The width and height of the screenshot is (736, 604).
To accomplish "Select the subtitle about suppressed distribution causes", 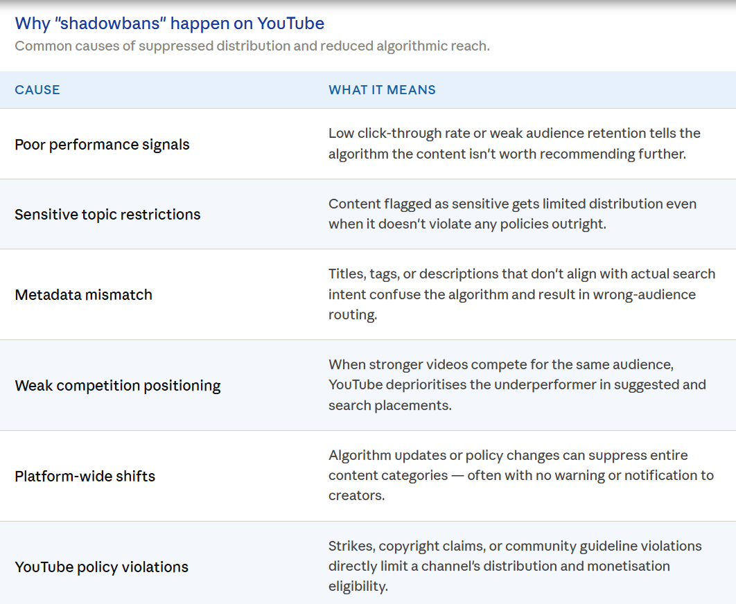I will pos(252,46).
